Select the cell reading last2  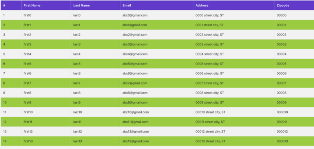[95, 35]
